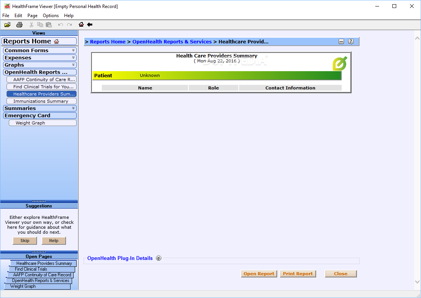Open the Immunizations Summary item
The width and height of the screenshot is (421, 298).
pos(41,101)
